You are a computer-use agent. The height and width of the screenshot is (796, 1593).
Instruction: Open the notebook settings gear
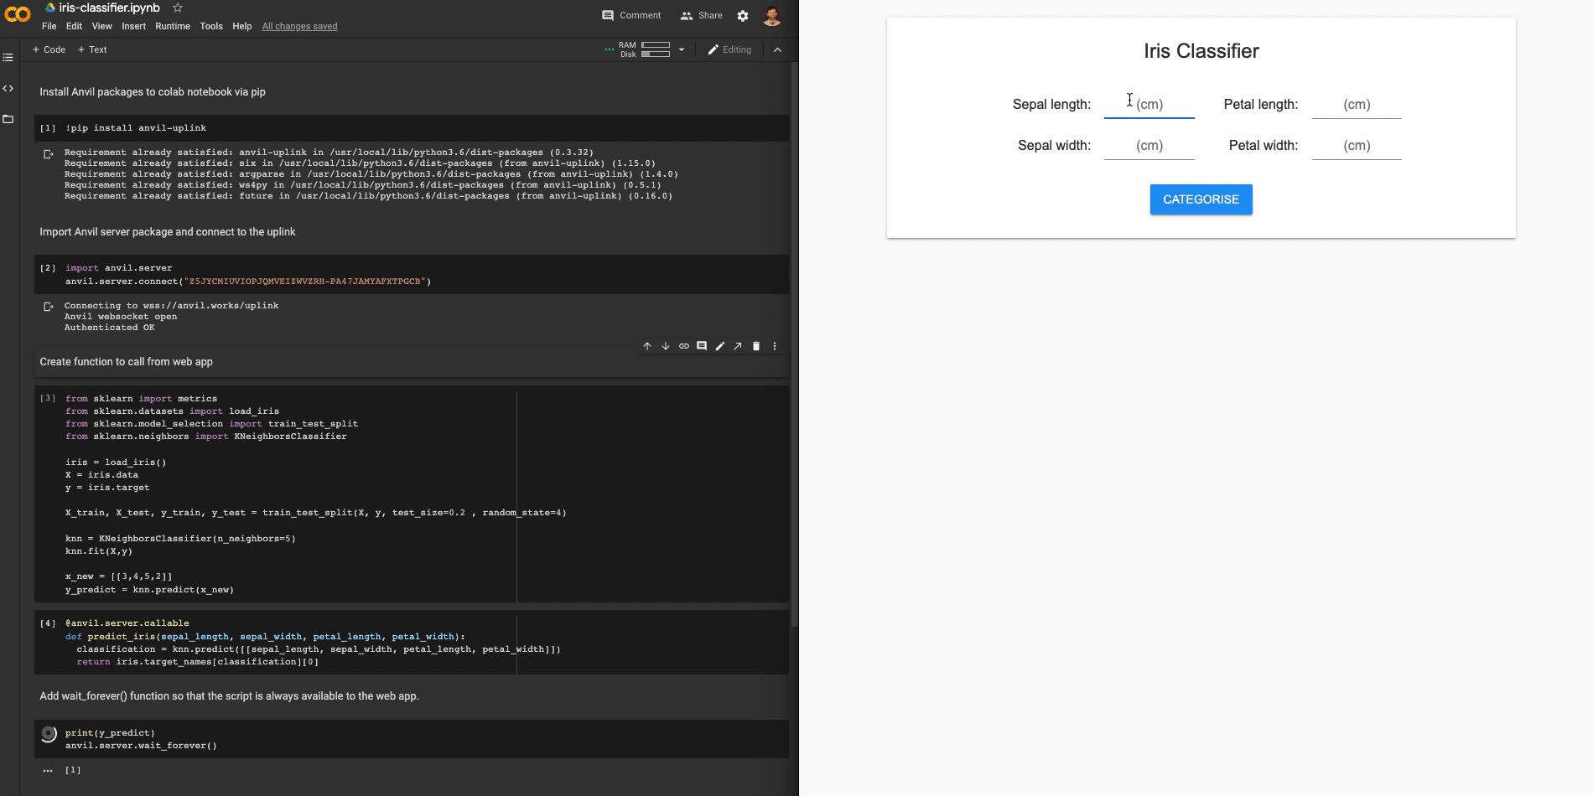point(743,15)
